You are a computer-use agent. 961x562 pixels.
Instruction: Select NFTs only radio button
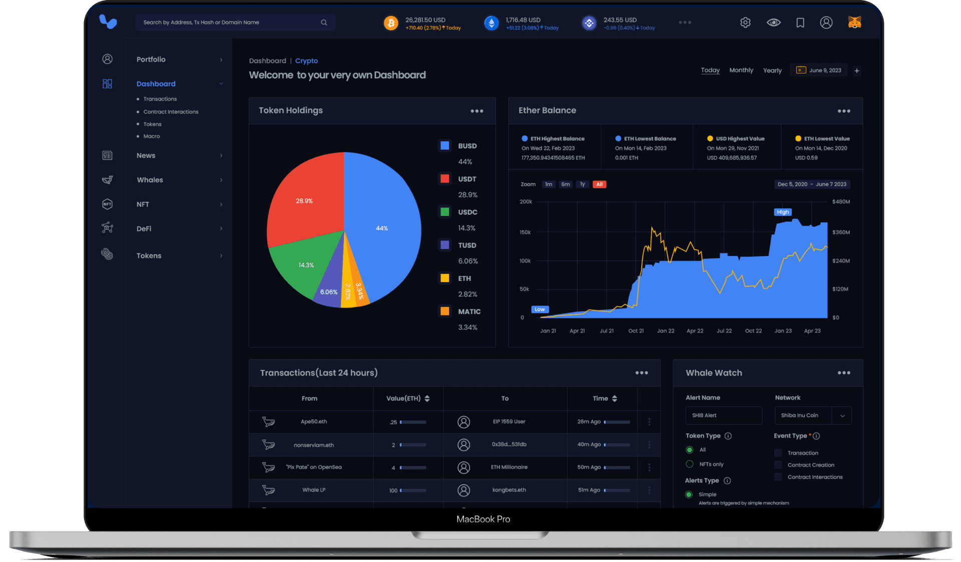(x=689, y=464)
